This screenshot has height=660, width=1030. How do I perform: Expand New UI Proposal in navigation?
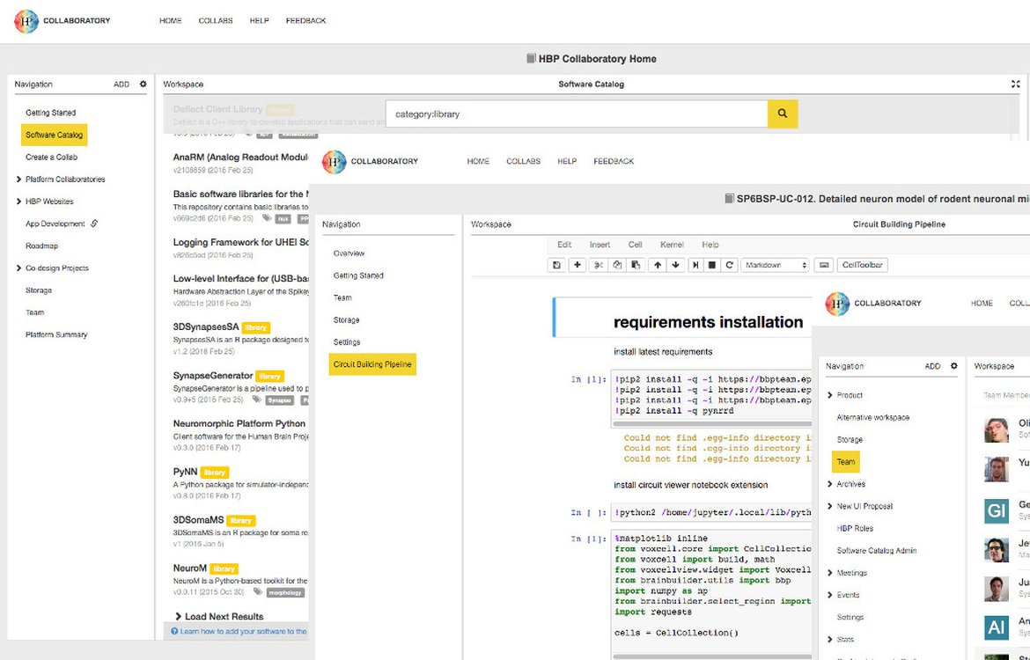(x=829, y=506)
